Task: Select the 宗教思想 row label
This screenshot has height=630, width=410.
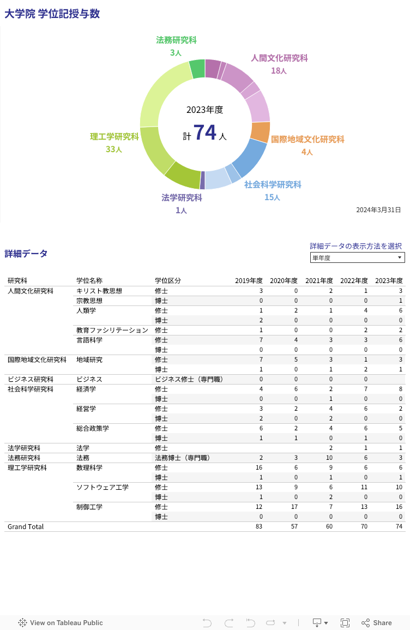Action: tap(89, 301)
